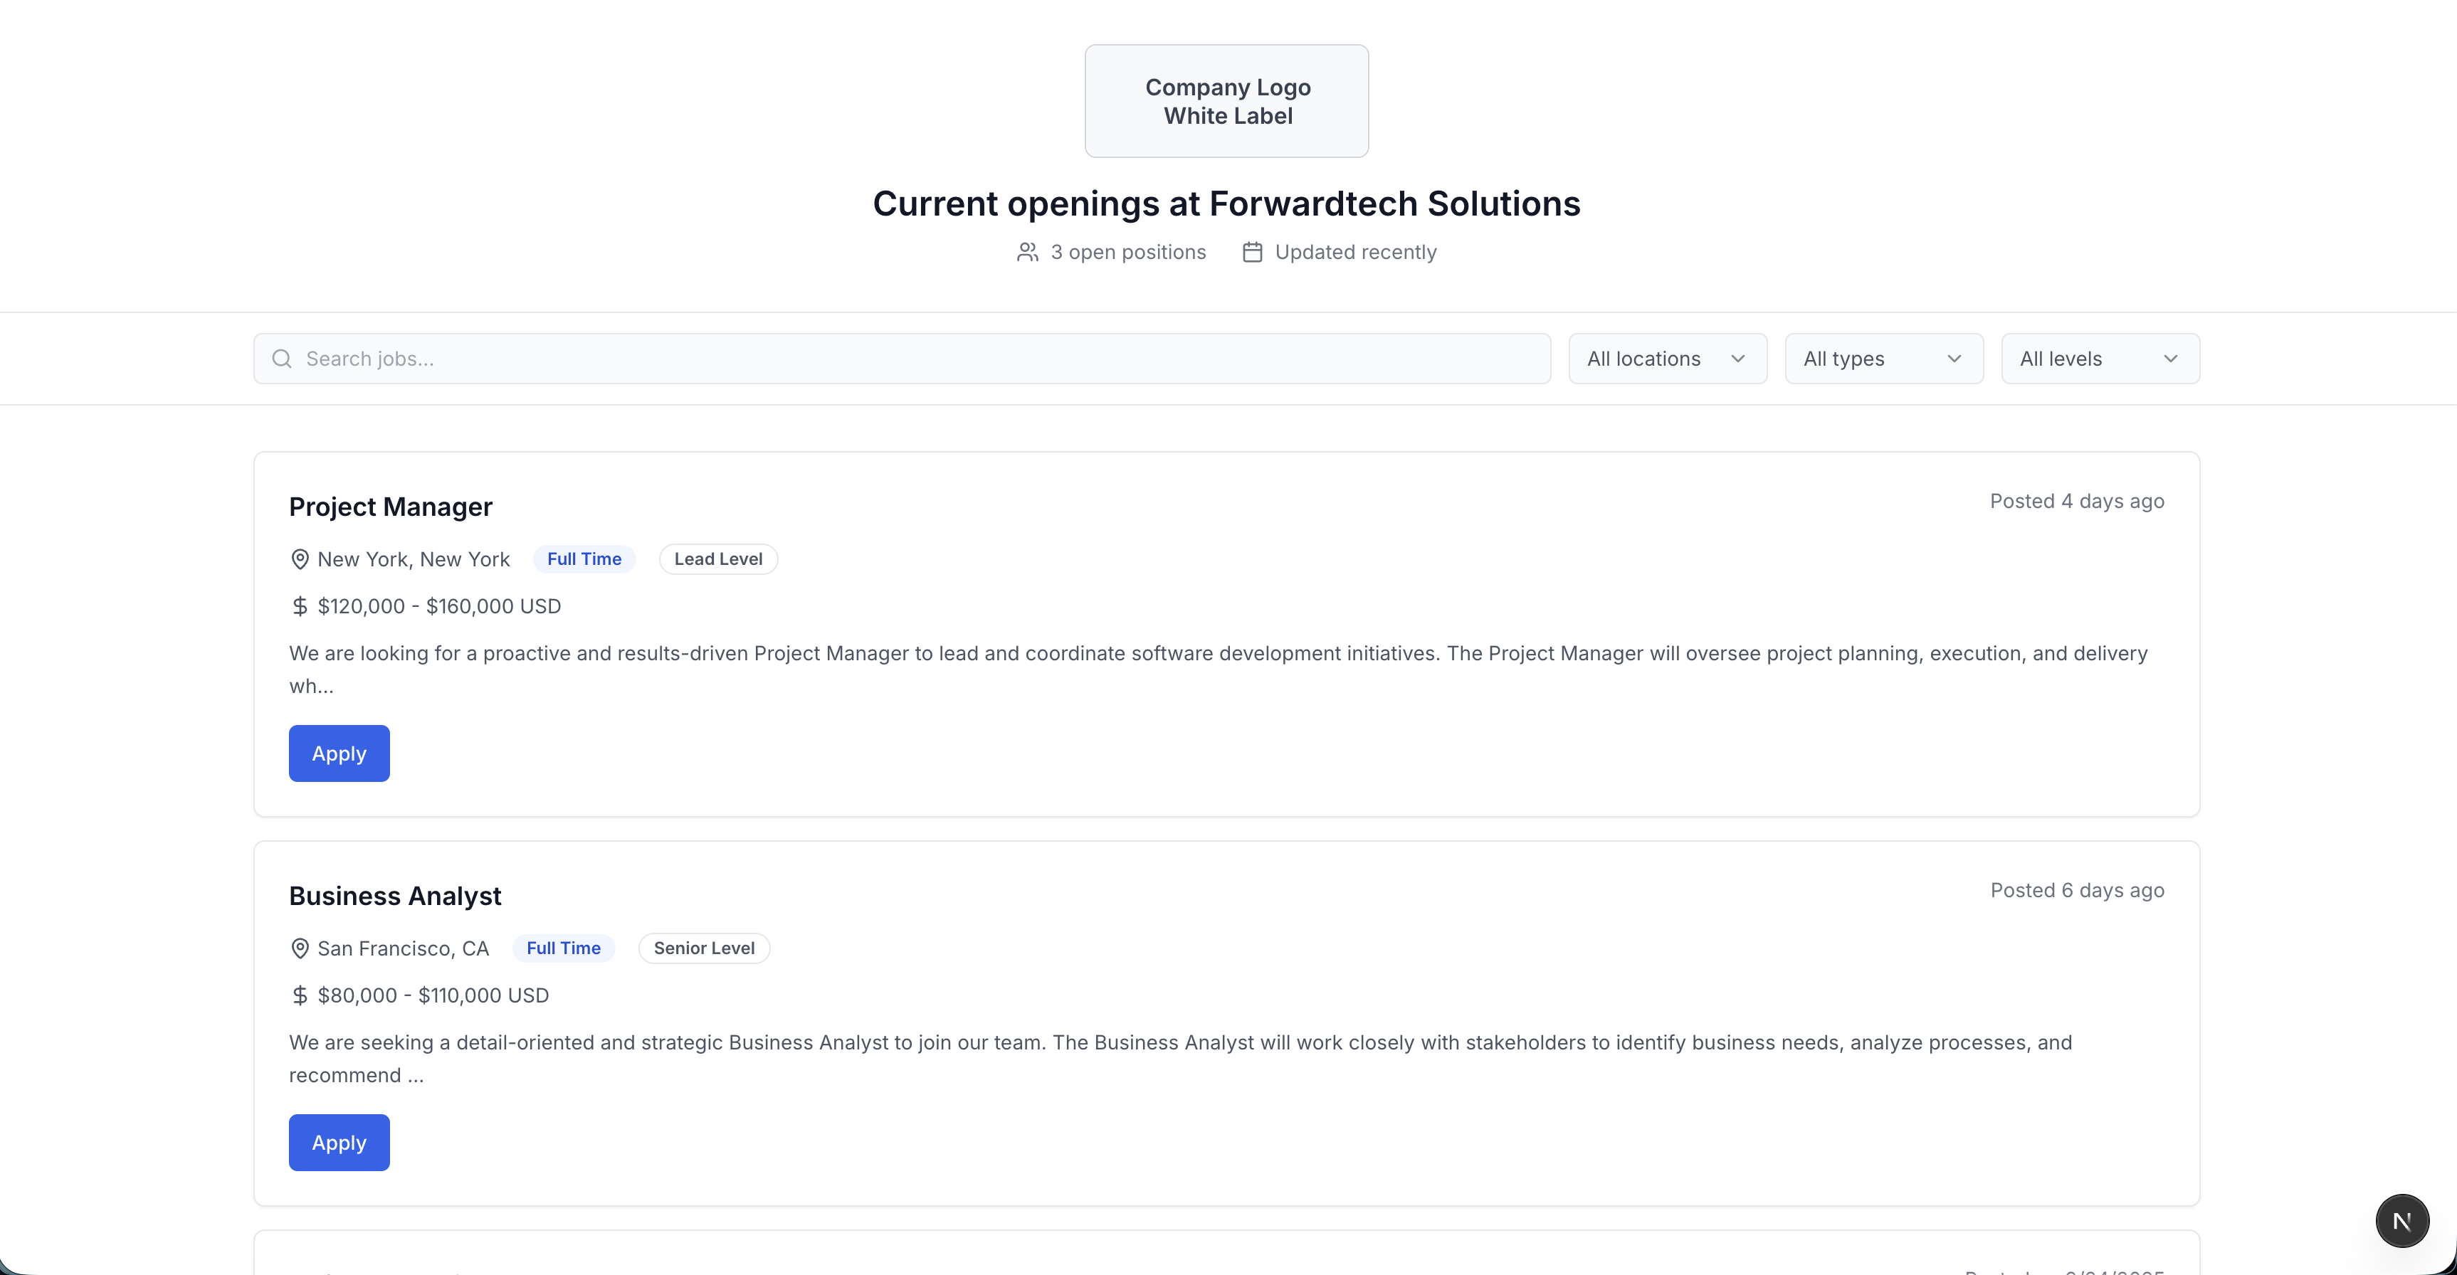Click the map pin next to San Francisco

coord(300,948)
